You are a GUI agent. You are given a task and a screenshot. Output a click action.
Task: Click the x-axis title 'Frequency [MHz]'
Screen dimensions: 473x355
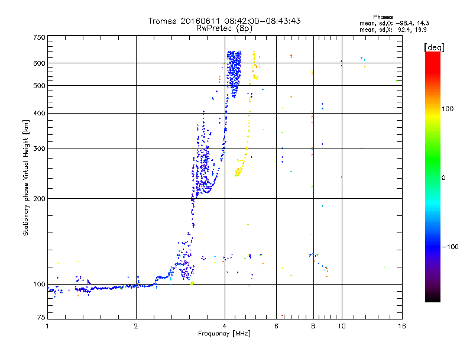coord(224,334)
